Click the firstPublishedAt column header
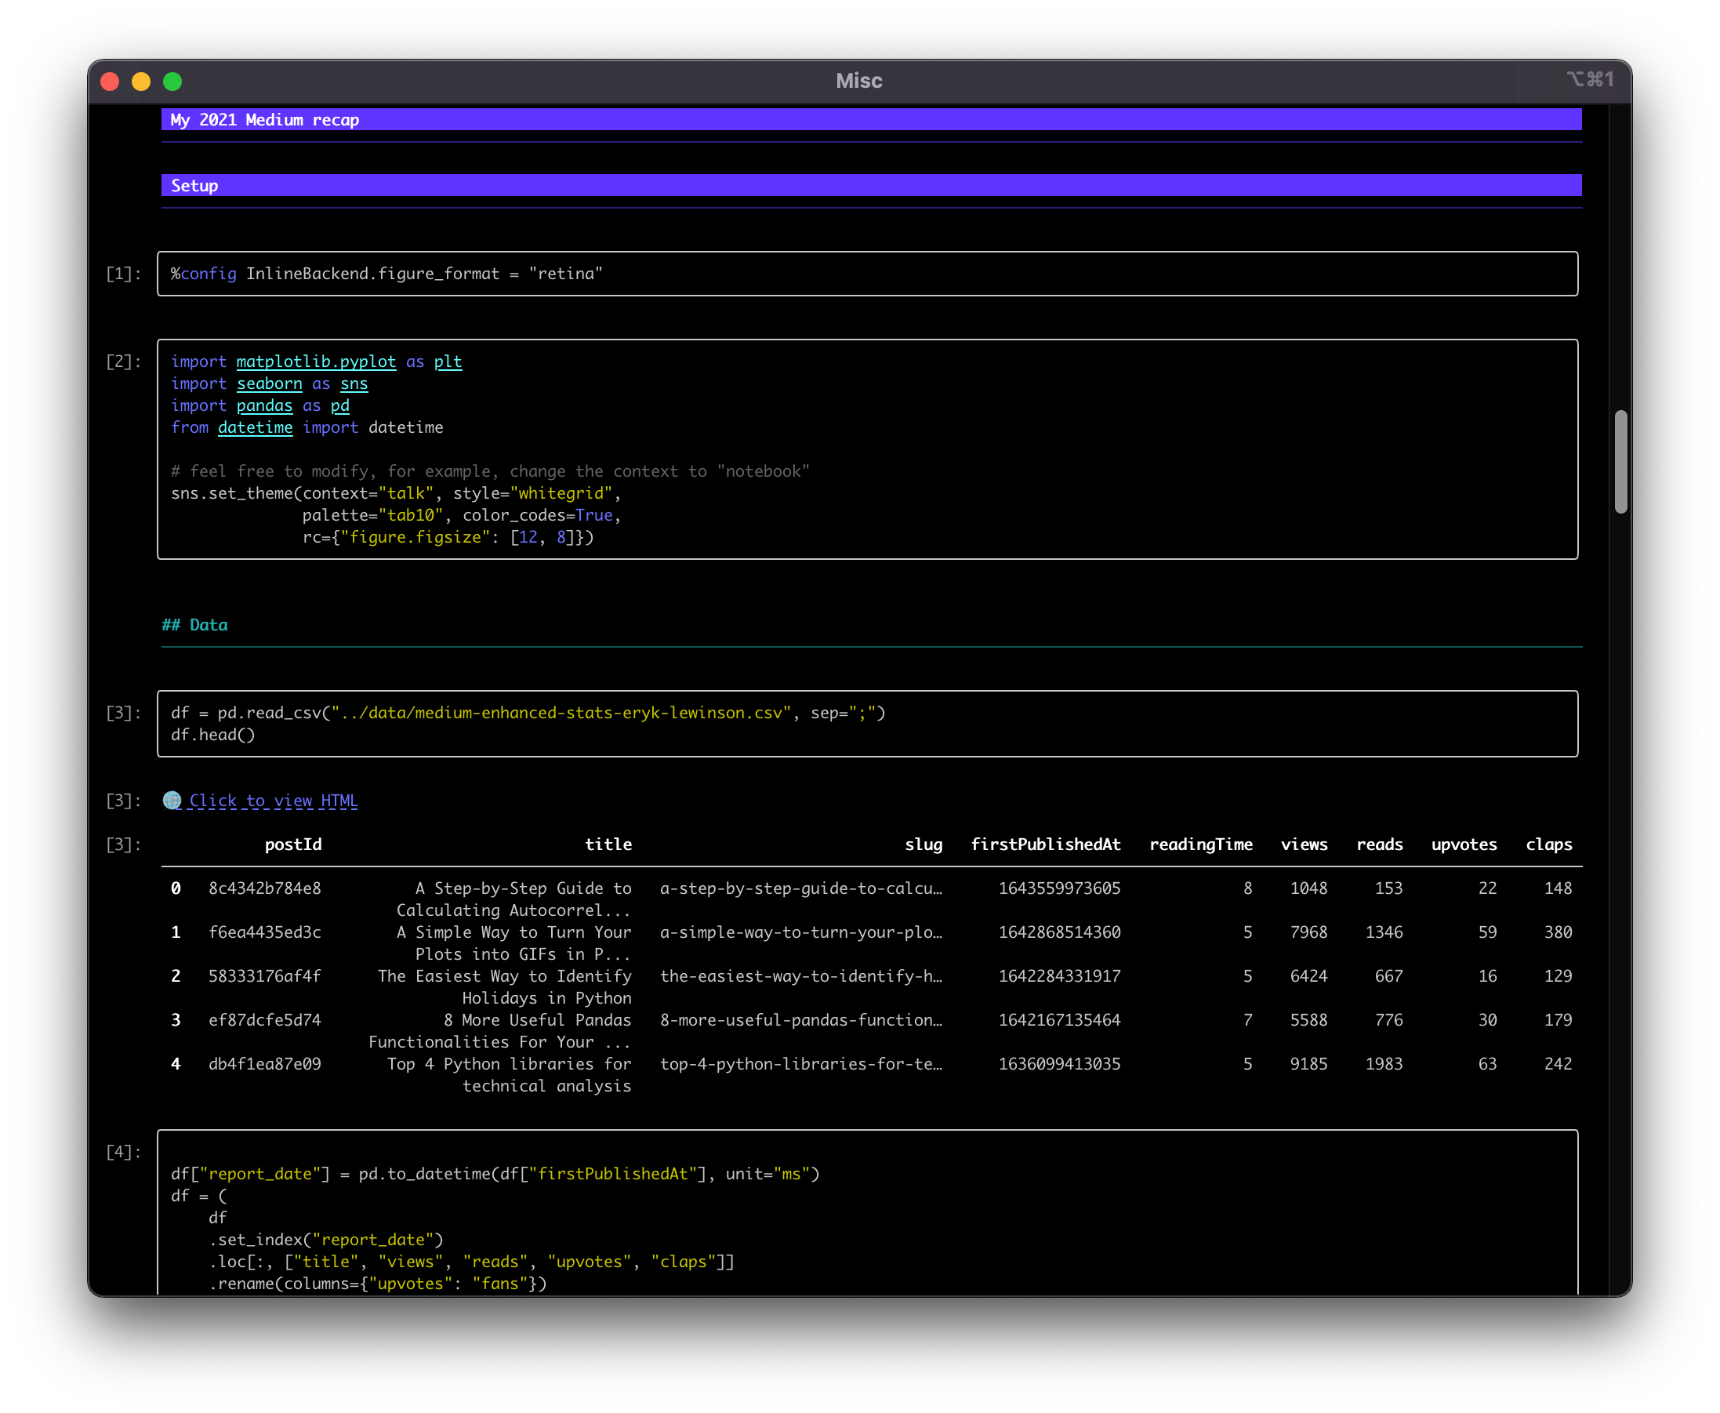This screenshot has height=1413, width=1720. tap(1046, 844)
